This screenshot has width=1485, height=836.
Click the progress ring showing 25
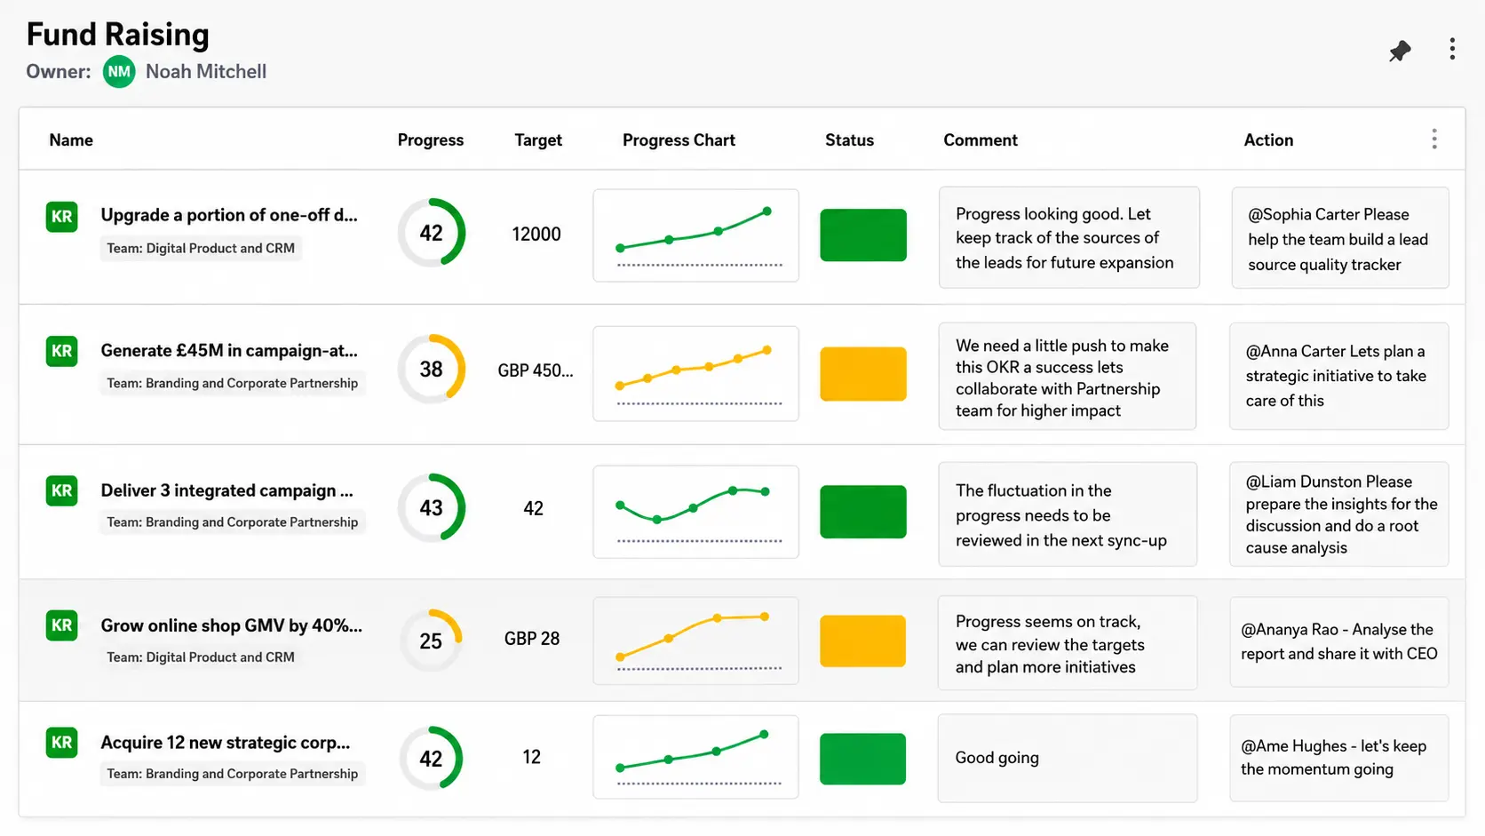431,641
